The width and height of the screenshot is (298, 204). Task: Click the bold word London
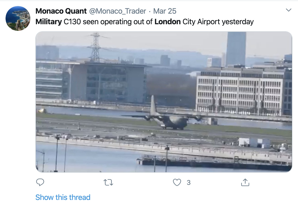(x=167, y=22)
